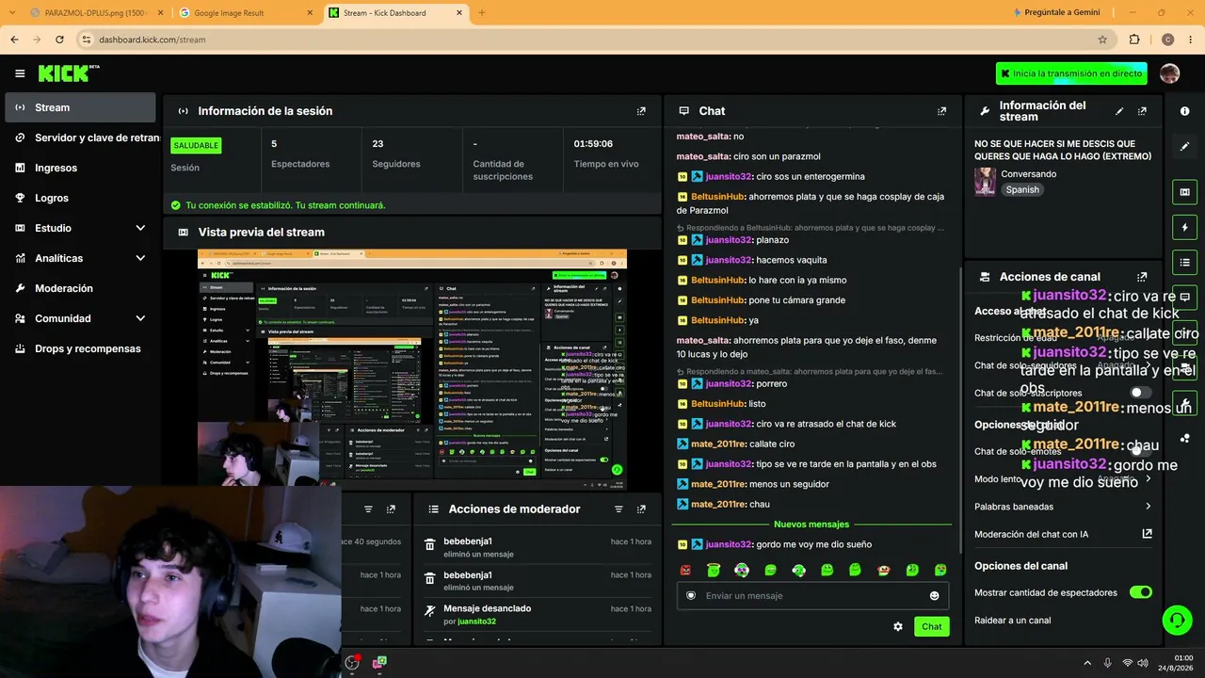Screen dimensions: 1205x678
Task: Open the green headset support button
Action: [x=1177, y=620]
